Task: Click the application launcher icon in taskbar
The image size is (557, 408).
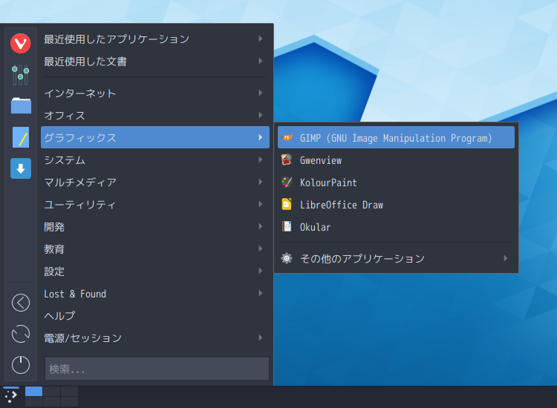Action: point(11,396)
